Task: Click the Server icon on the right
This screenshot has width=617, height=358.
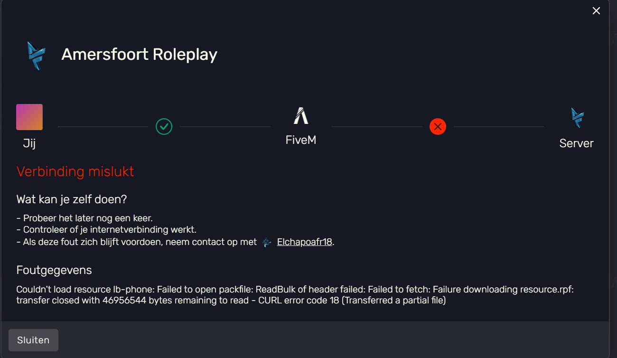Action: [x=577, y=117]
